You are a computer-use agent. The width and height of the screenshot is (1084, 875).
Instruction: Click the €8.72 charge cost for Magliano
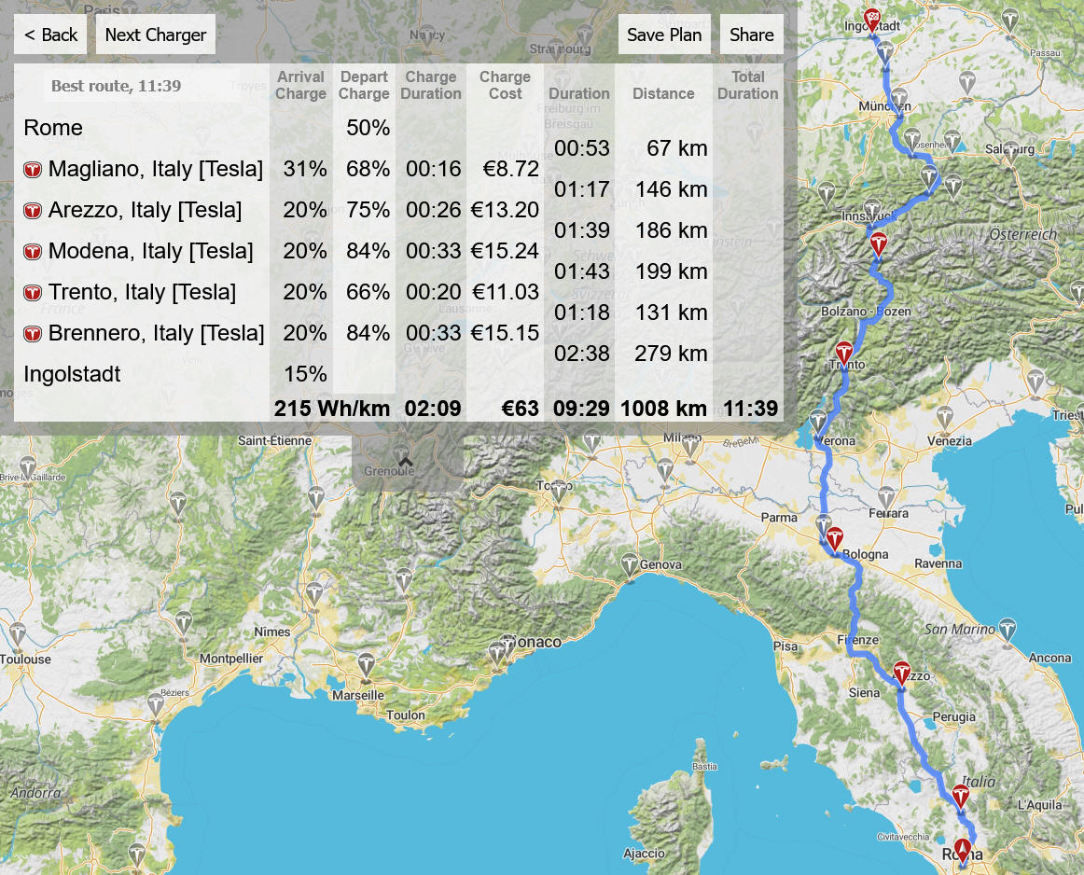click(x=511, y=170)
